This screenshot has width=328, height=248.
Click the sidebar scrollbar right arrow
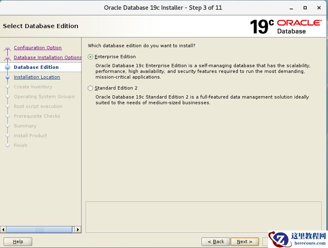coord(78,230)
